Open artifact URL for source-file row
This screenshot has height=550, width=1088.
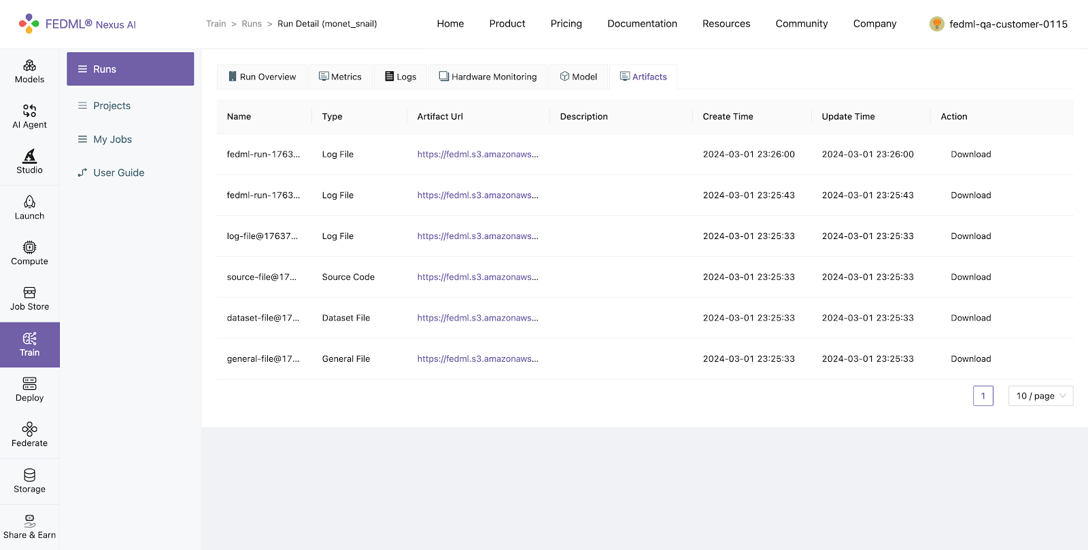coord(477,277)
